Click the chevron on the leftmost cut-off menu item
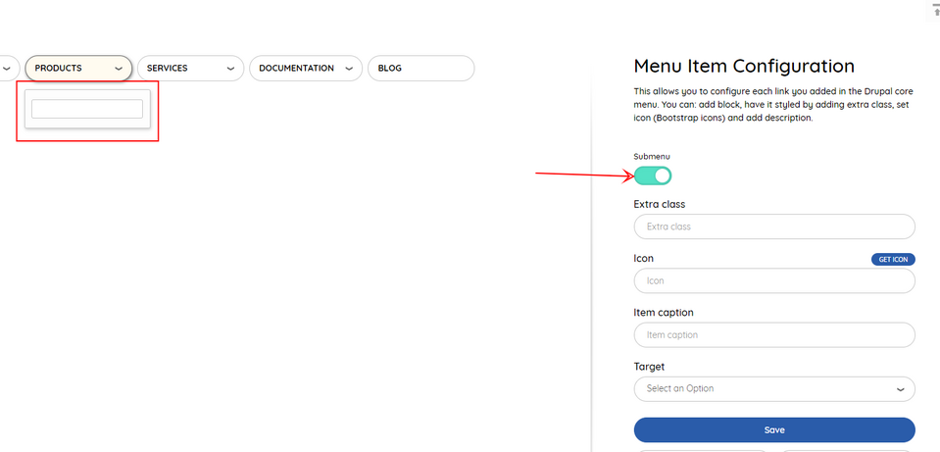 [x=6, y=69]
